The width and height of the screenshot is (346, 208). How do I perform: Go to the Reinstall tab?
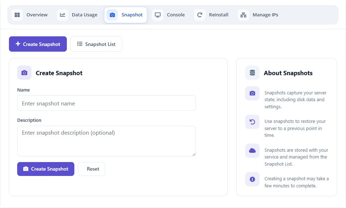[x=211, y=15]
